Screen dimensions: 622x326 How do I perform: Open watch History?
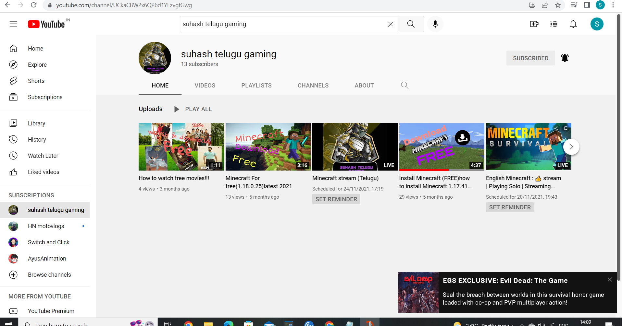pos(45,140)
